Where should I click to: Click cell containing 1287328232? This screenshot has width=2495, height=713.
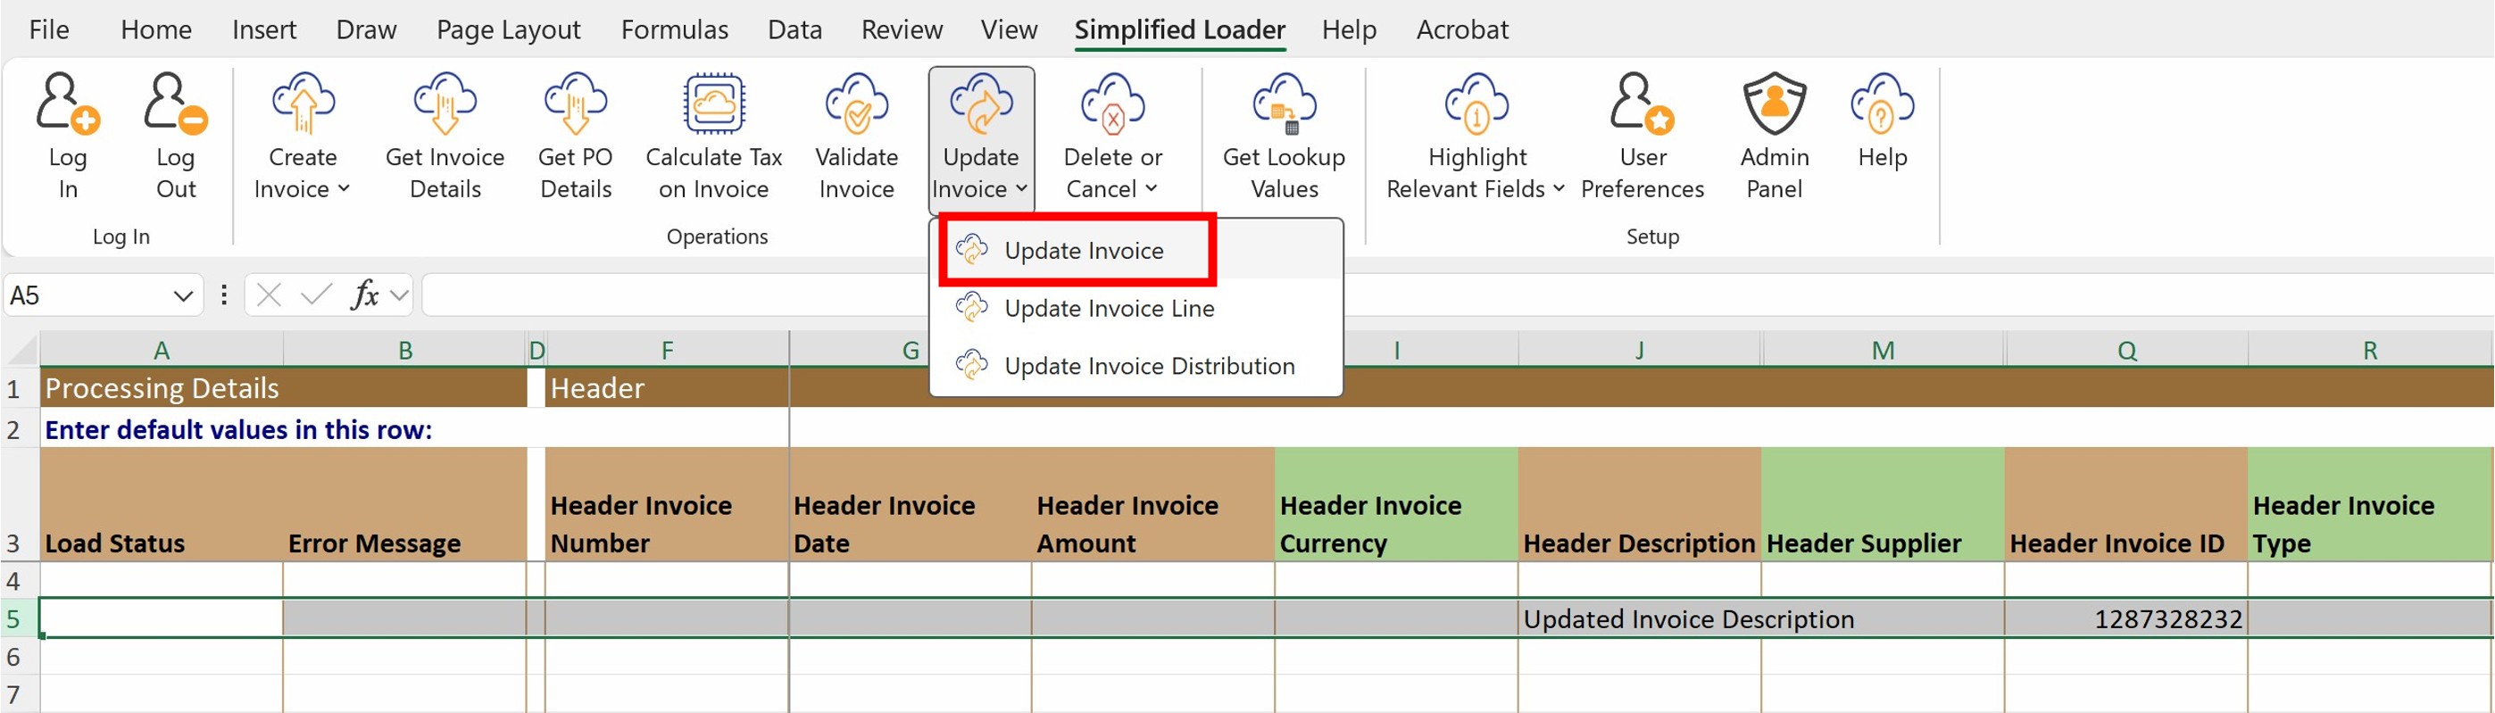(x=2126, y=619)
